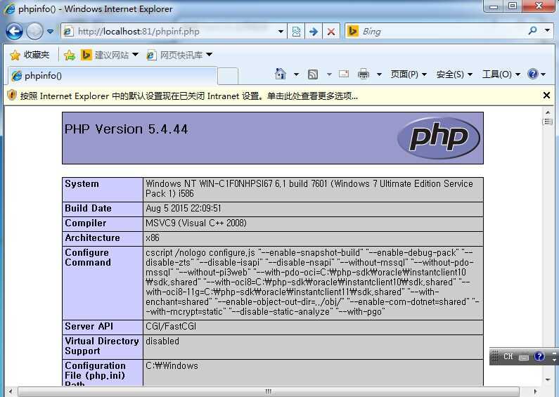Click the blue Help question icon

click(x=532, y=74)
